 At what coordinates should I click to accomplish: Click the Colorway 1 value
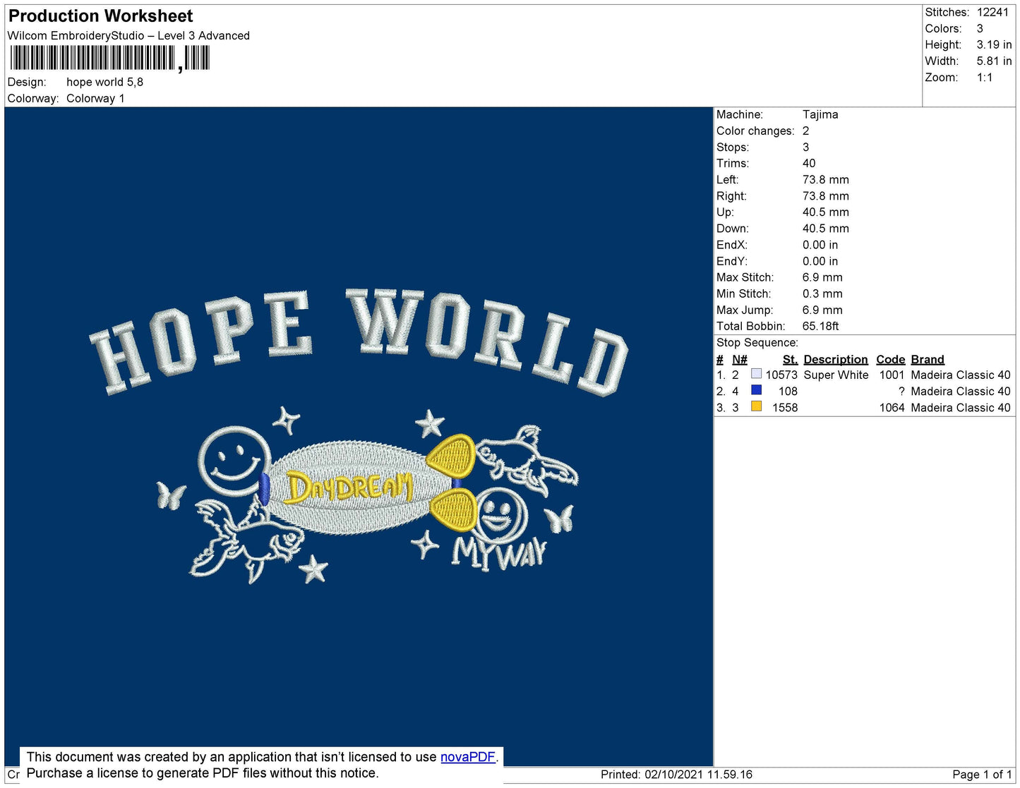95,98
